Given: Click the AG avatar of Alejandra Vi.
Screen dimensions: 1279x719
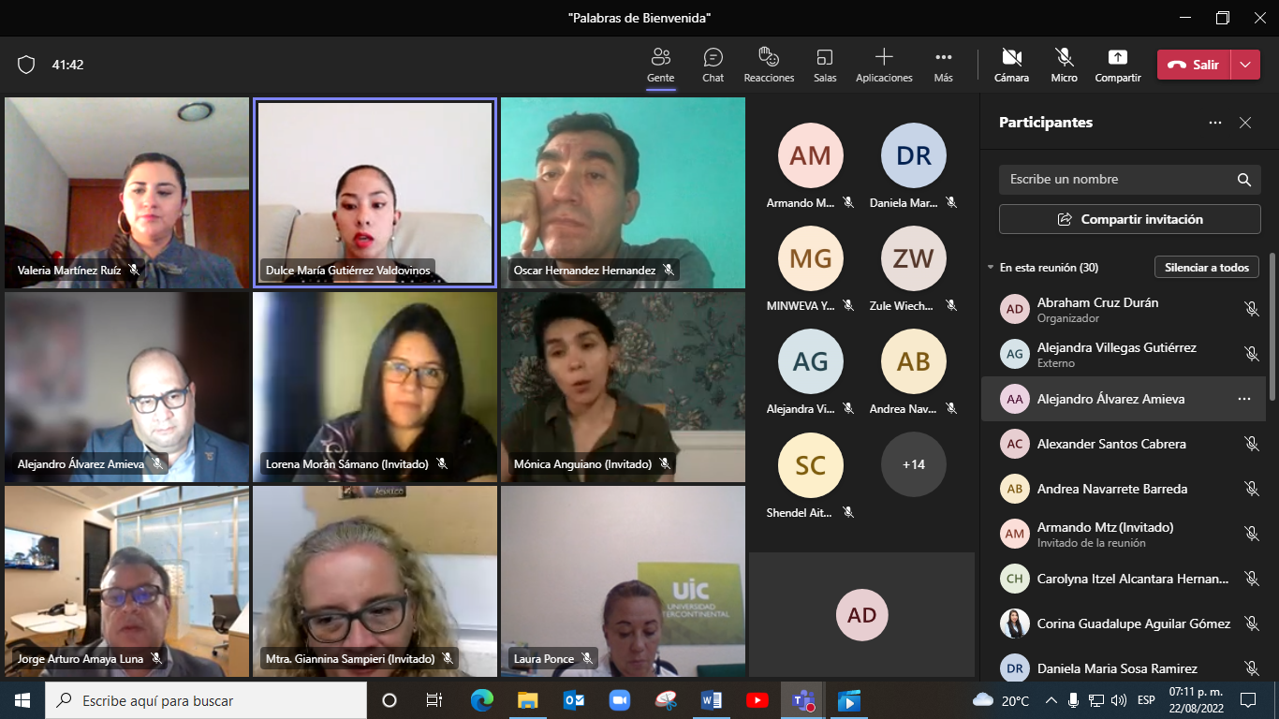Looking at the screenshot, I should pos(811,361).
